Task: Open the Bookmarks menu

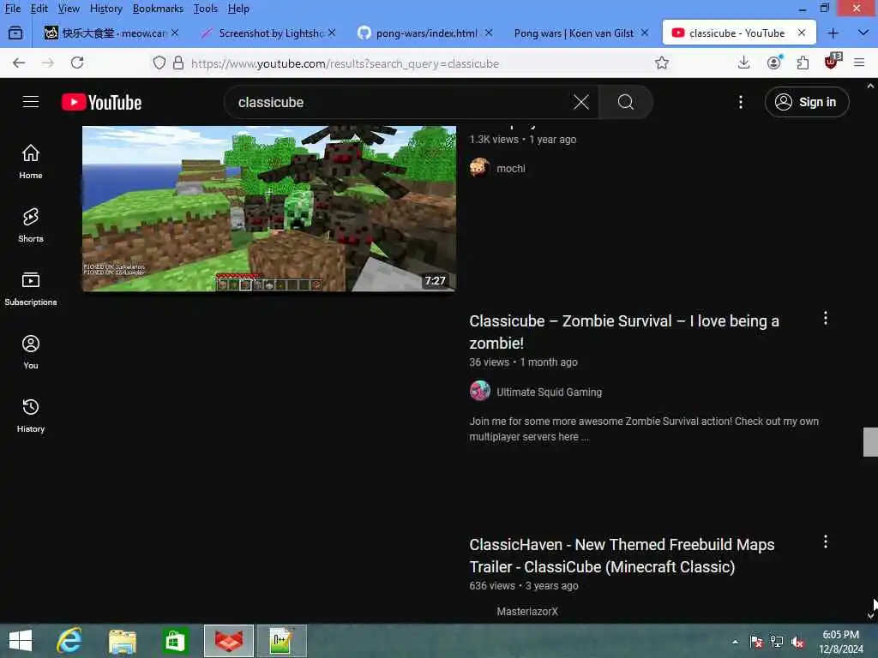Action: coord(158,9)
